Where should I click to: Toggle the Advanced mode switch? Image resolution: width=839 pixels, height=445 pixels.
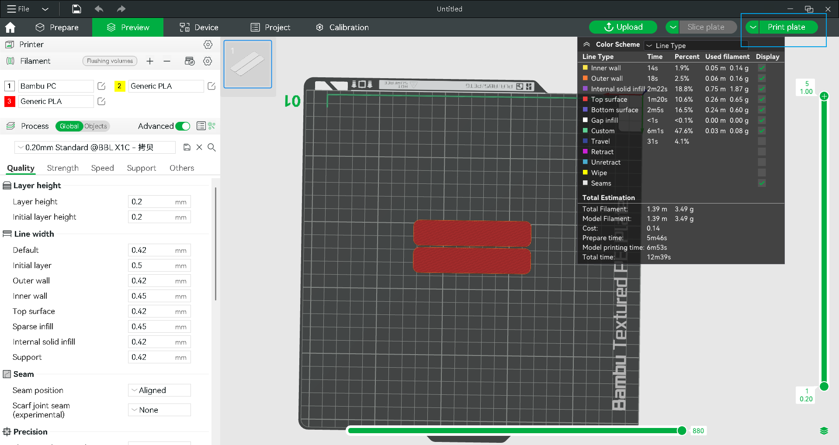click(x=183, y=126)
